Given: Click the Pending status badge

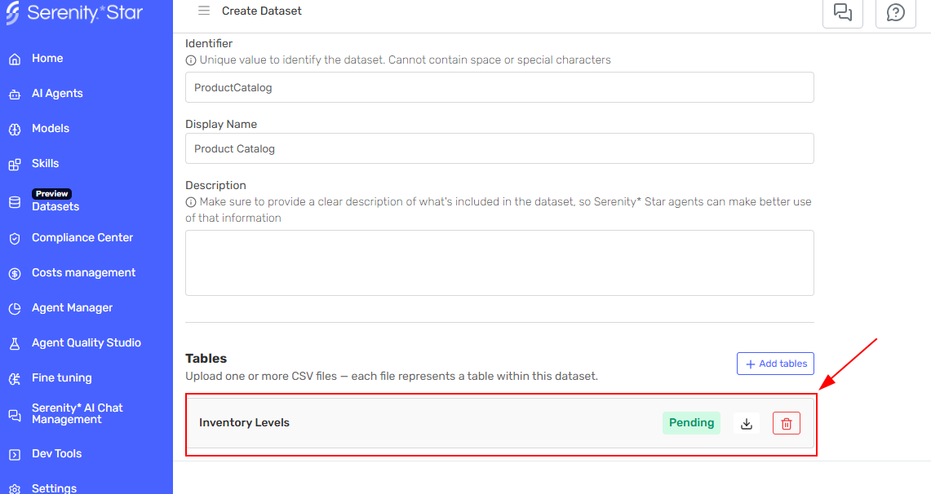Looking at the screenshot, I should [x=691, y=423].
